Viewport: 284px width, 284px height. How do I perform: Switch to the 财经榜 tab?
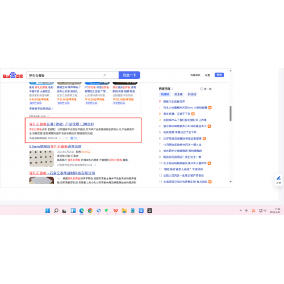pyautogui.click(x=192, y=94)
